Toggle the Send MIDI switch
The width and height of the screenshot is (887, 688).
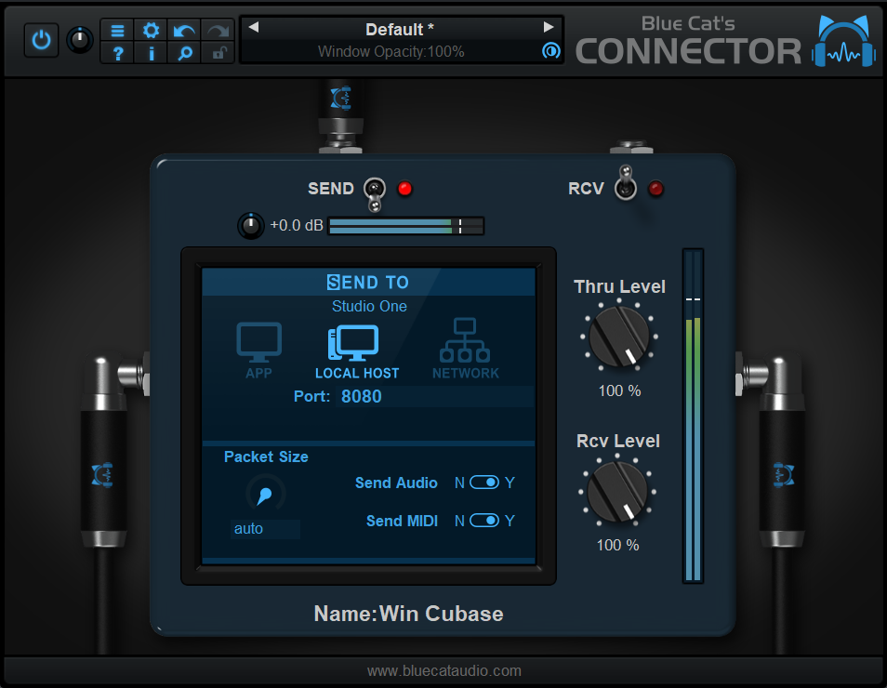click(x=484, y=521)
